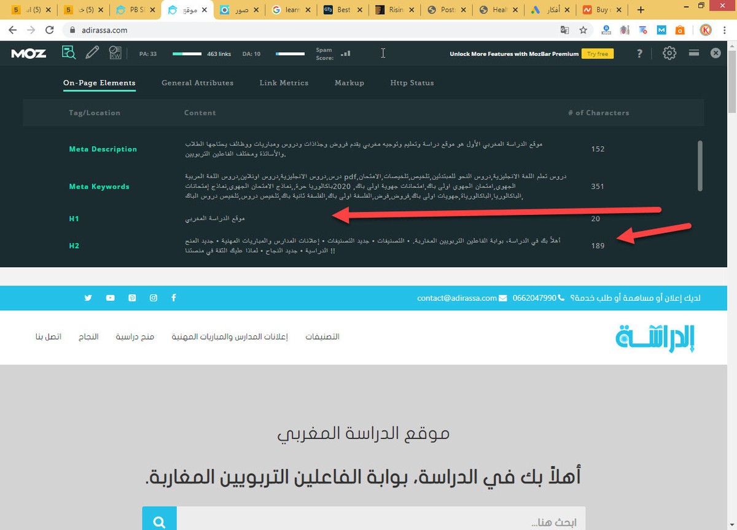
Task: Close the Buy browser tab
Action: (618, 10)
